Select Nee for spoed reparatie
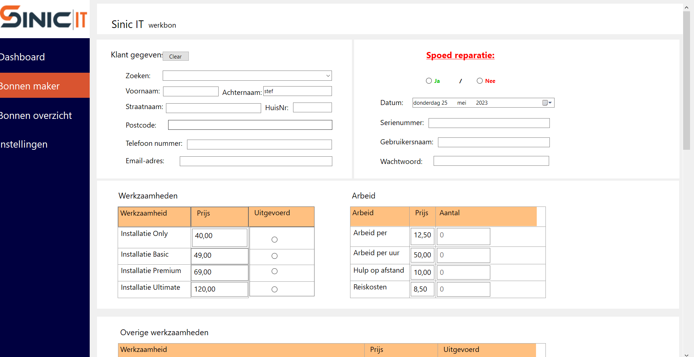This screenshot has width=694, height=357. tap(480, 81)
